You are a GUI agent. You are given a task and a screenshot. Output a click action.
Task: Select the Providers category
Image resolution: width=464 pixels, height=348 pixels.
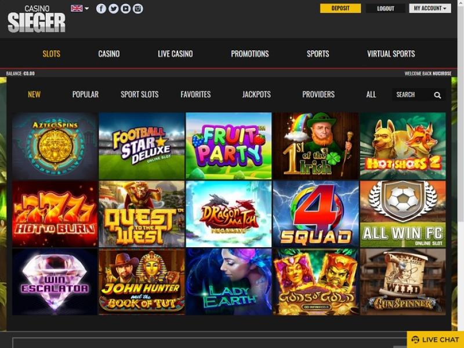point(318,94)
